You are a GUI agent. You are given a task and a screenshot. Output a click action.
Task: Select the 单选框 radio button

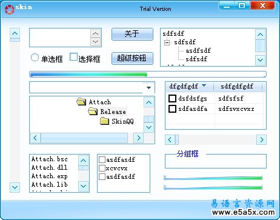click(x=35, y=58)
